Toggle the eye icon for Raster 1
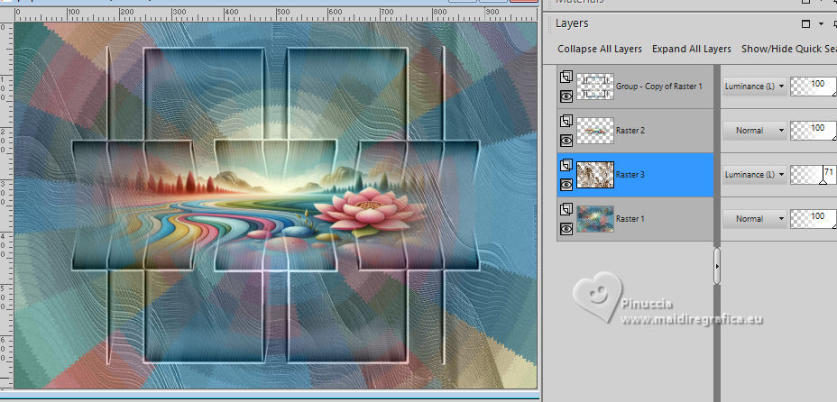This screenshot has width=837, height=402. point(566,229)
